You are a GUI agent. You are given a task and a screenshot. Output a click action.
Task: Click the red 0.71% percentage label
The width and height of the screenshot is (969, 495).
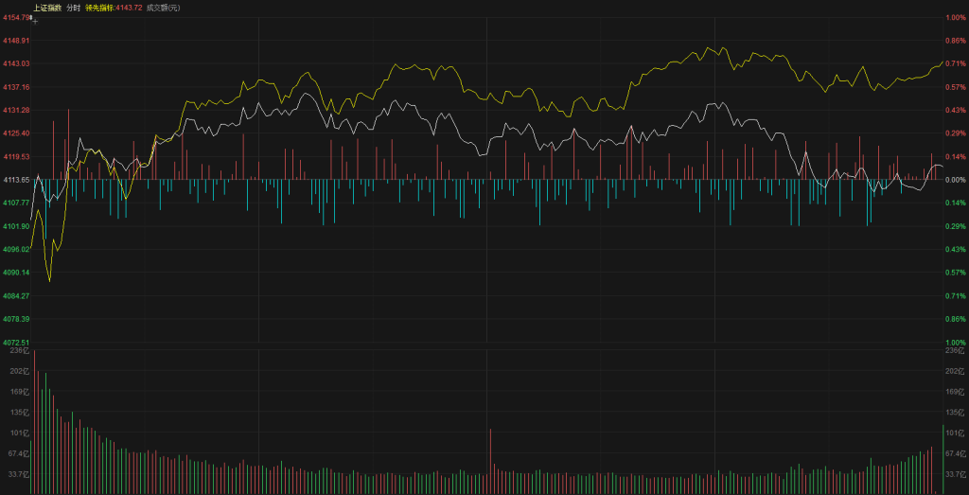tap(955, 63)
